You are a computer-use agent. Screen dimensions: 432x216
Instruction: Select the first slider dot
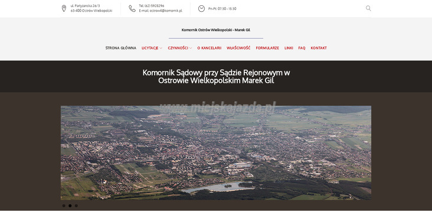(64, 205)
